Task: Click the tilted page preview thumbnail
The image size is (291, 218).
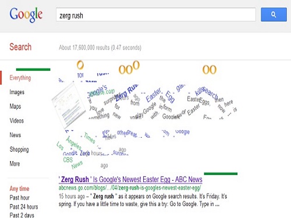Action: (69, 106)
